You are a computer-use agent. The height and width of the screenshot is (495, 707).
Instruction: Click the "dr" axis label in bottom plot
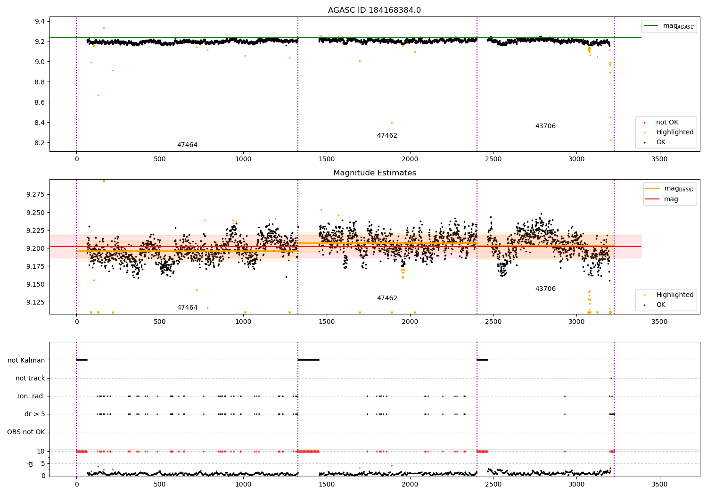click(31, 463)
